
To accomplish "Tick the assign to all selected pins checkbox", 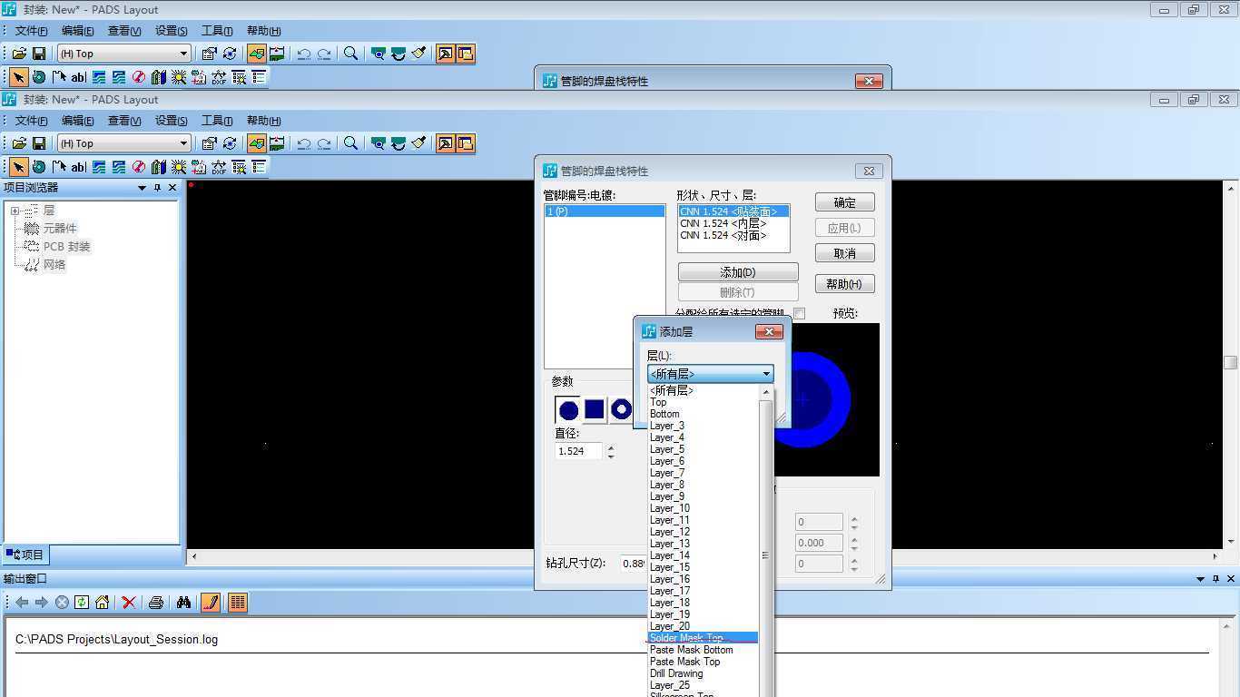I will pos(800,314).
